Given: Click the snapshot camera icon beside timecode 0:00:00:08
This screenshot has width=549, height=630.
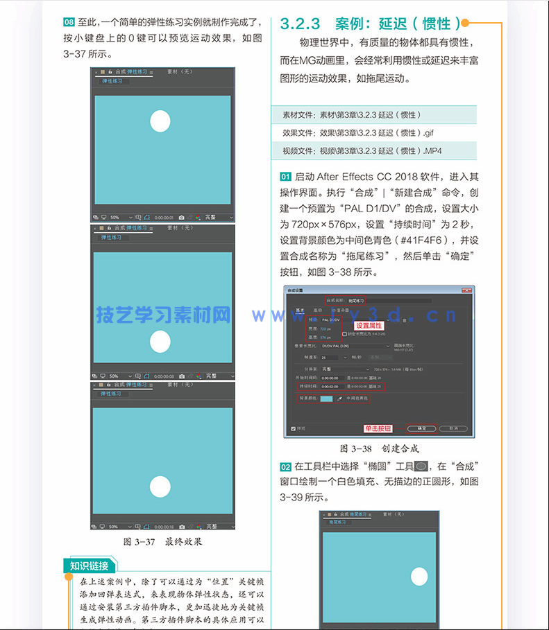Looking at the screenshot, I should tap(182, 376).
